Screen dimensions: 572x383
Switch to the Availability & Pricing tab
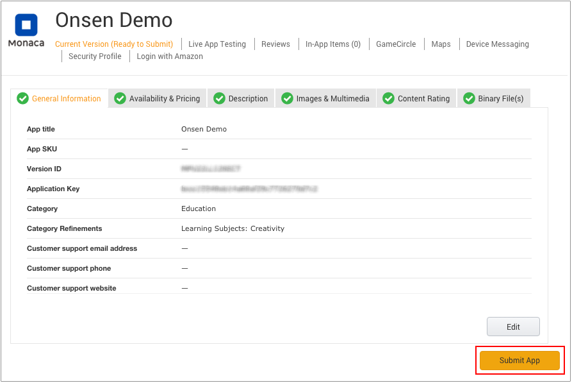(x=158, y=98)
